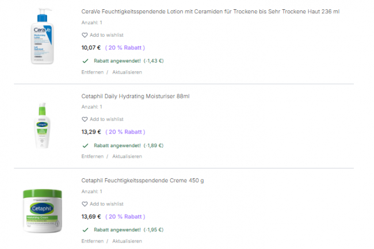
Task: Remove CeraVe lotion via Entfernen
Action: 92,72
